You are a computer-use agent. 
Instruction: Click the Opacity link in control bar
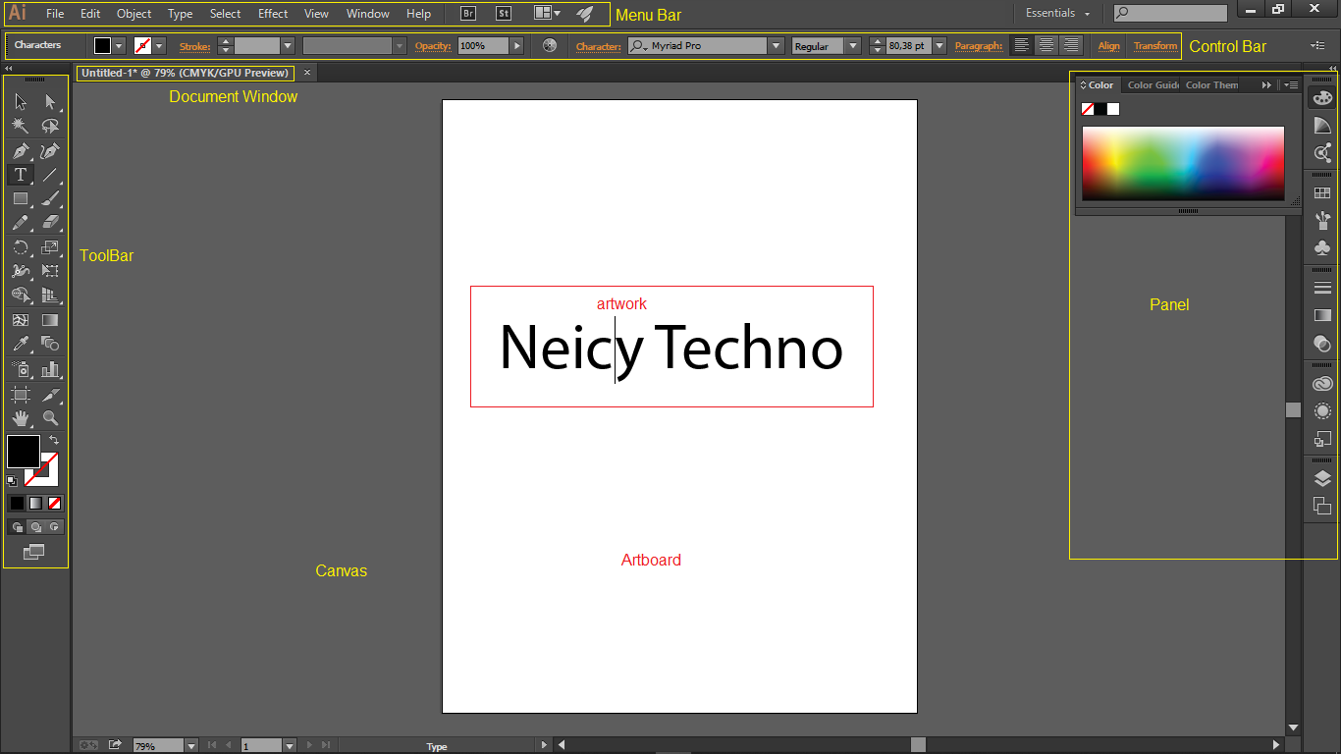(432, 46)
